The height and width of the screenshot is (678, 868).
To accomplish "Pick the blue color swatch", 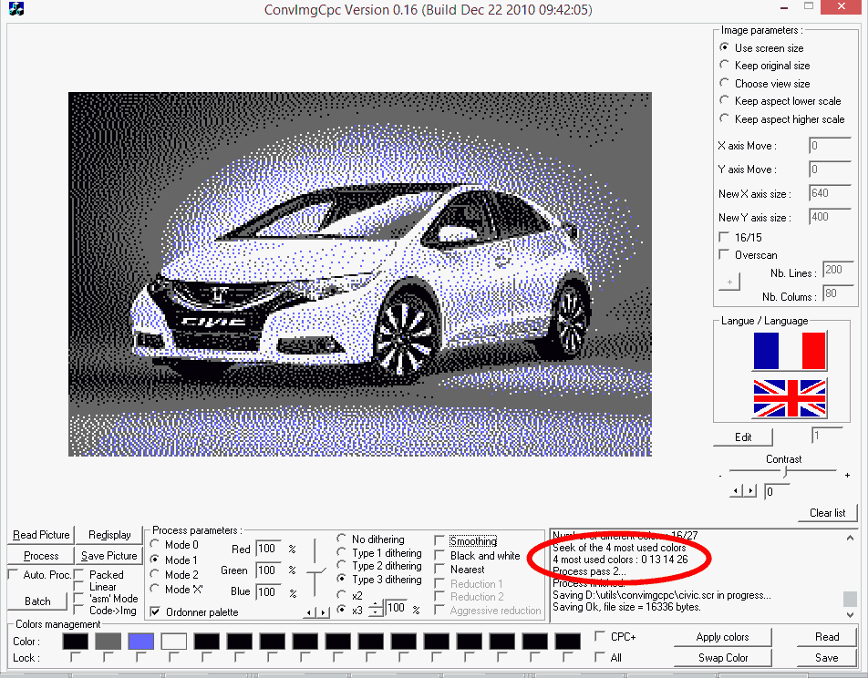I will click(140, 641).
